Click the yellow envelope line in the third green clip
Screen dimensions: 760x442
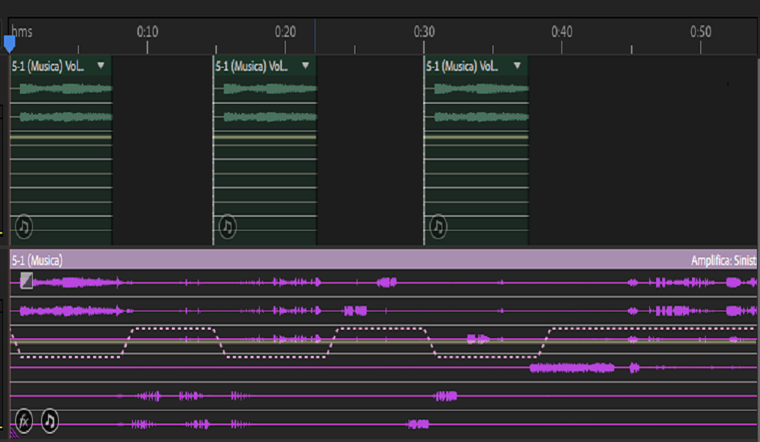pyautogui.click(x=476, y=137)
